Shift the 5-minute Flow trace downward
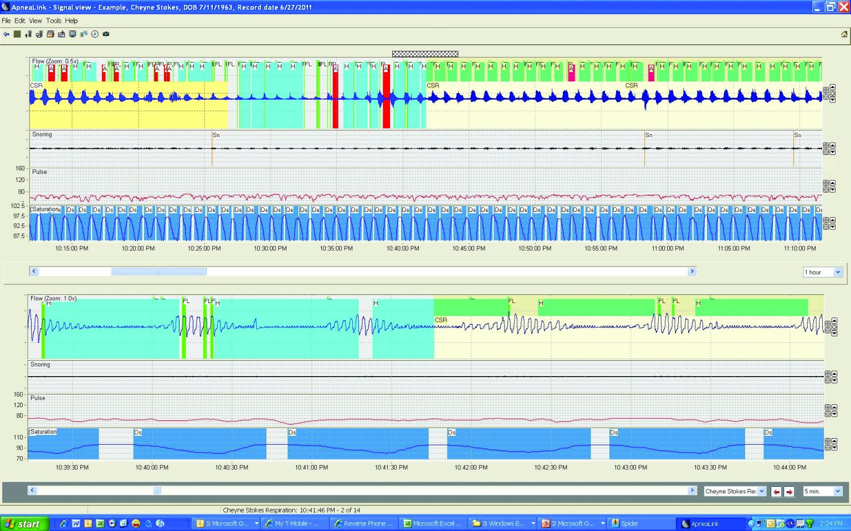This screenshot has height=531, width=851. [x=834, y=334]
